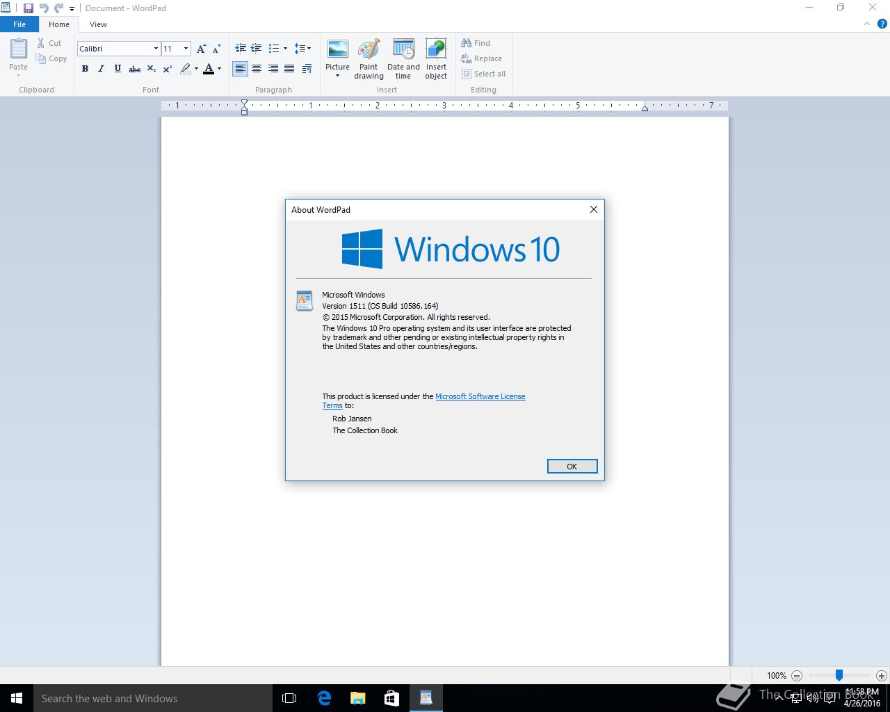Click the zoom out minus button
The width and height of the screenshot is (890, 712).
[797, 675]
